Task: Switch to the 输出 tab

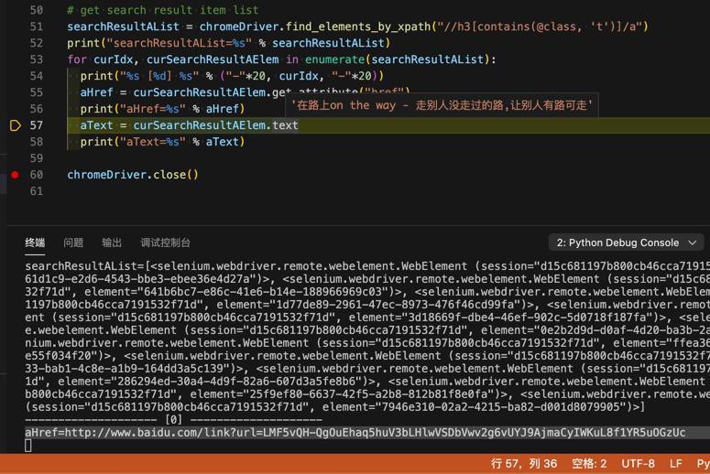Action: click(x=112, y=242)
